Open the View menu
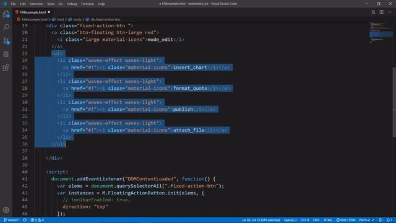 click(x=51, y=4)
